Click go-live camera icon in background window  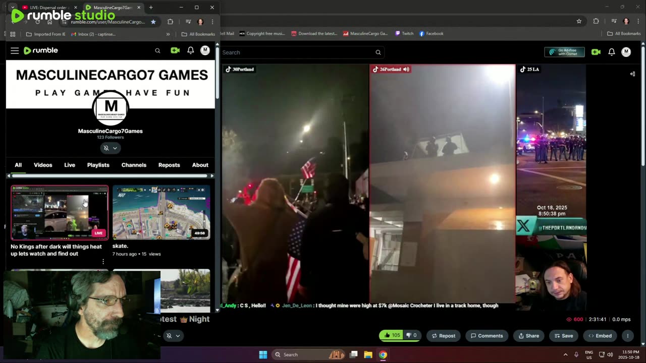pyautogui.click(x=596, y=52)
